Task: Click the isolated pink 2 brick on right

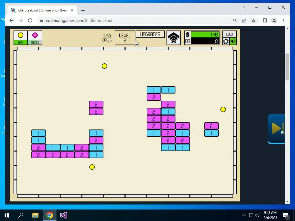Action: coord(211,126)
